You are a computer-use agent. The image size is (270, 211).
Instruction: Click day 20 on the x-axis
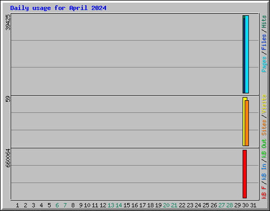pos(166,205)
